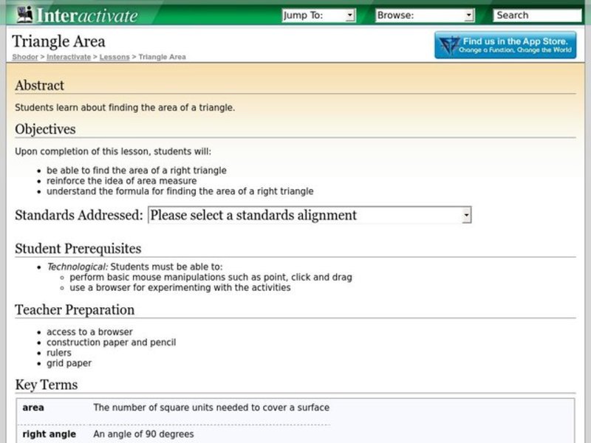Click the App Store icon in banner
The height and width of the screenshot is (443, 591).
tap(449, 46)
